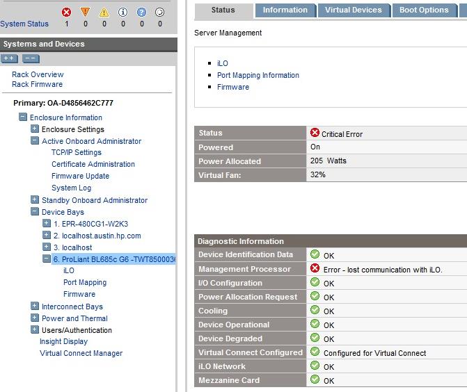Expand the Interconnect Bays tree node
This screenshot has width=467, height=392.
tap(35, 307)
